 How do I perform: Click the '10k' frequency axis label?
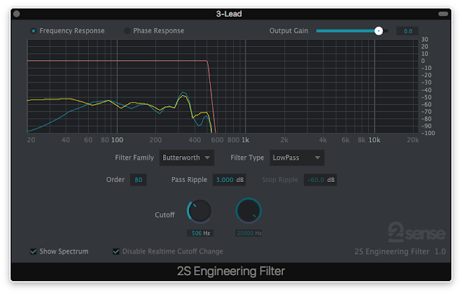click(x=374, y=140)
